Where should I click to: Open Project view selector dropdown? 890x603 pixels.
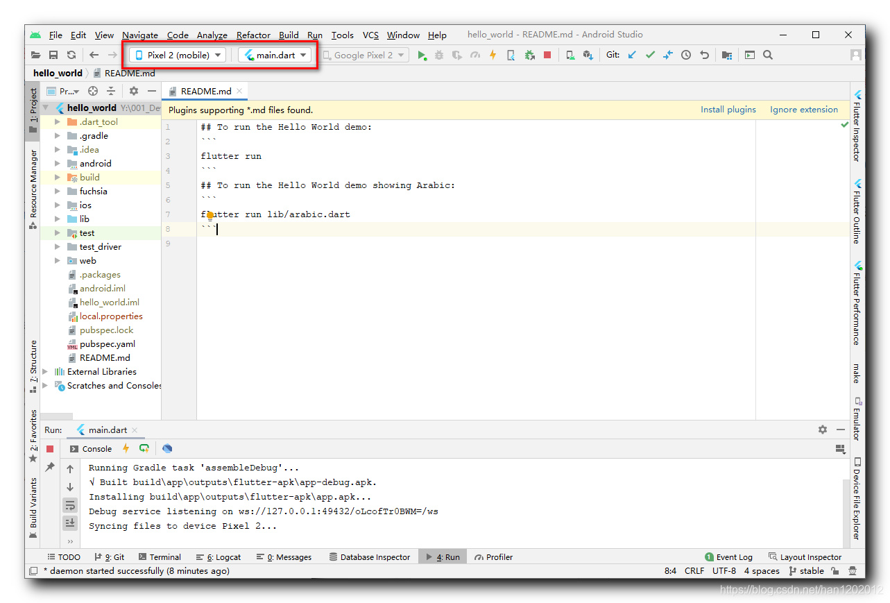(63, 91)
